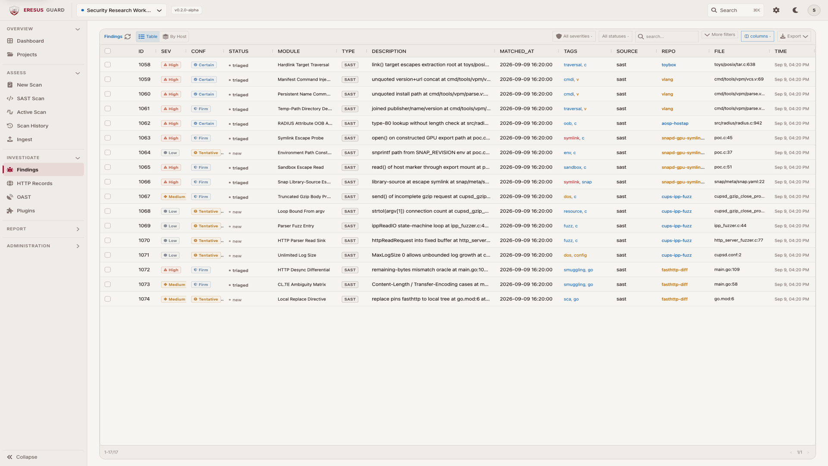Select Findings bug icon in sidebar
This screenshot has height=466, width=828.
click(10, 170)
